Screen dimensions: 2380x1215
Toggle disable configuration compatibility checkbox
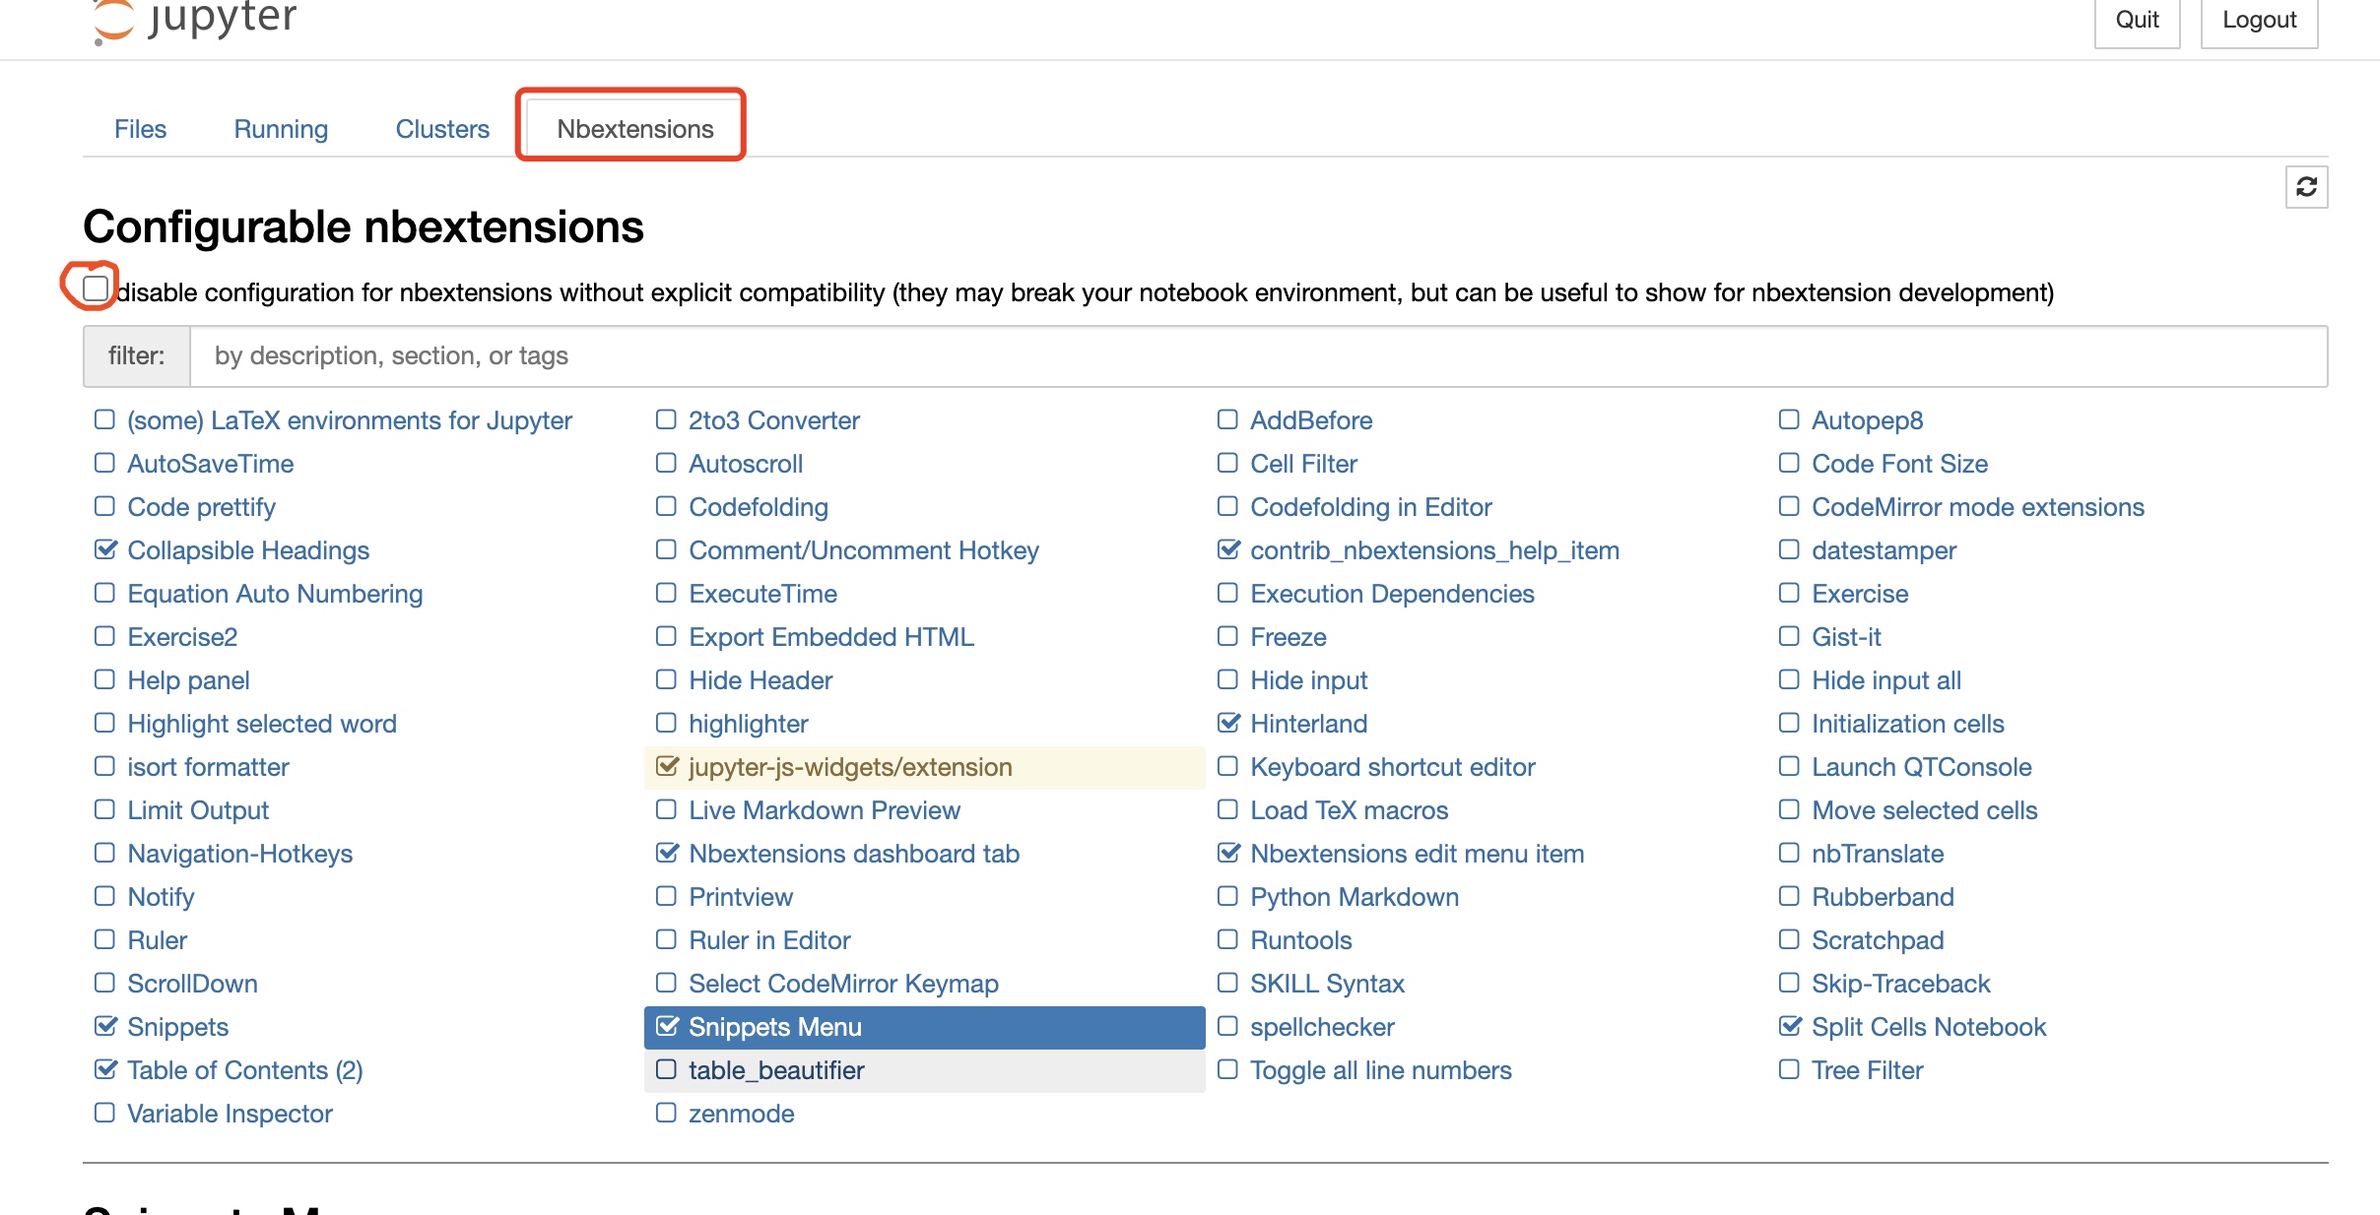click(x=96, y=288)
